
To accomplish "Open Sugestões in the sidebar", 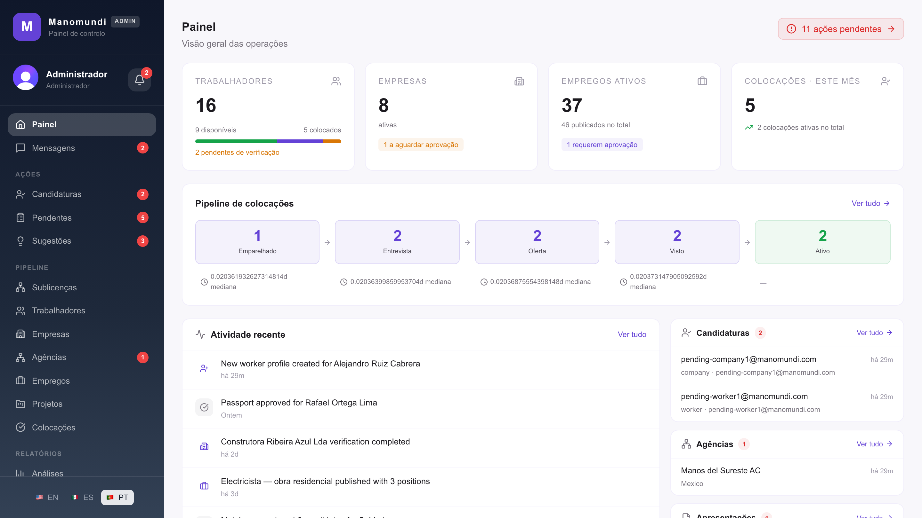I will pos(82,241).
